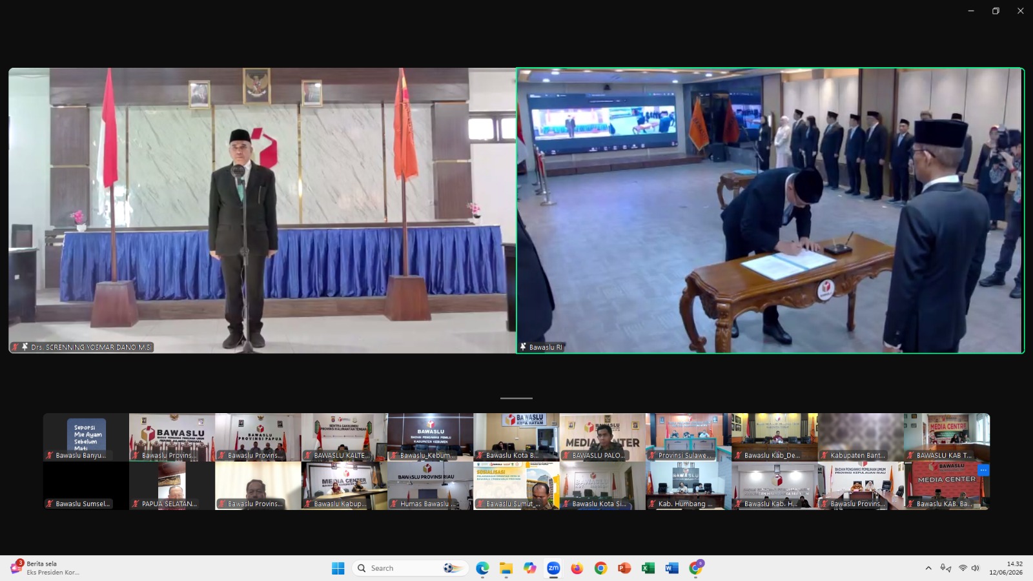Open the volume speaker tray icon
This screenshot has height=581, width=1033.
[x=976, y=568]
